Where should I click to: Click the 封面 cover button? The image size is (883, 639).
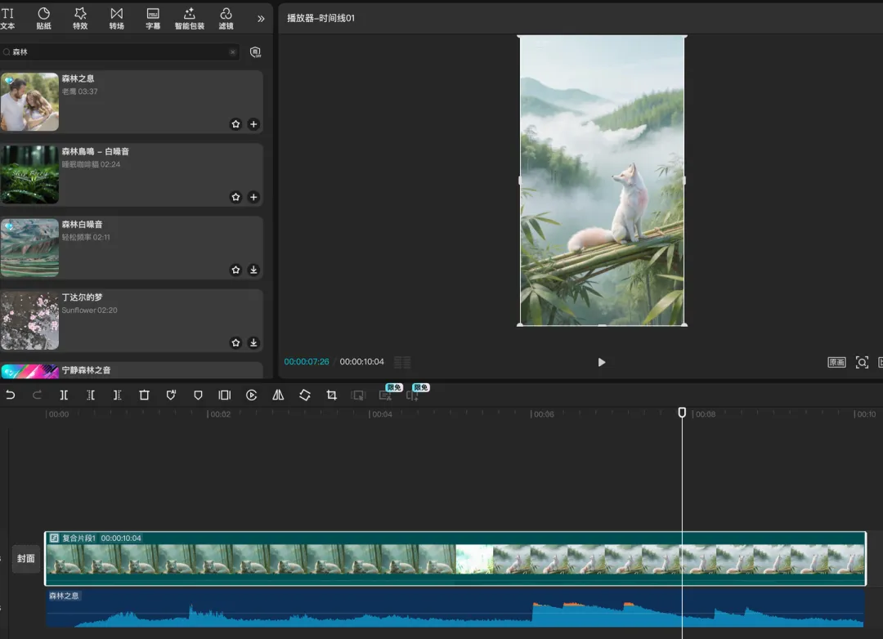(x=26, y=559)
